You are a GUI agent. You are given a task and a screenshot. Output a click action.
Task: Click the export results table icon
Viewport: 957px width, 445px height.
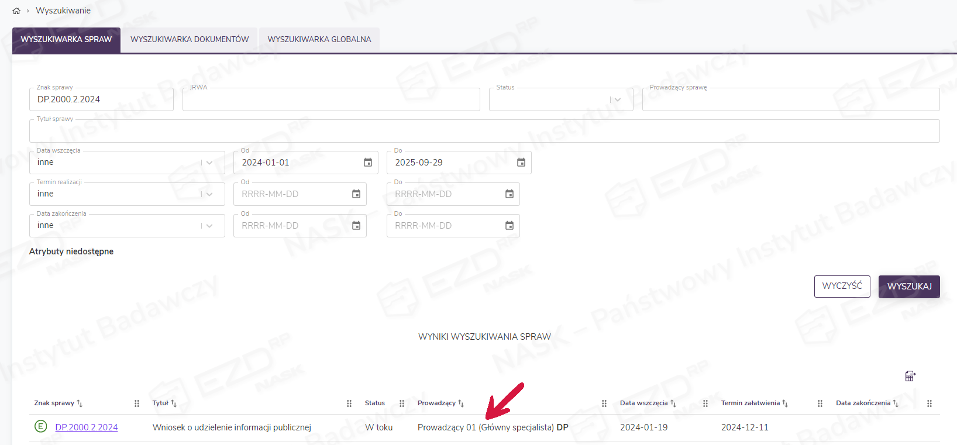pos(910,376)
